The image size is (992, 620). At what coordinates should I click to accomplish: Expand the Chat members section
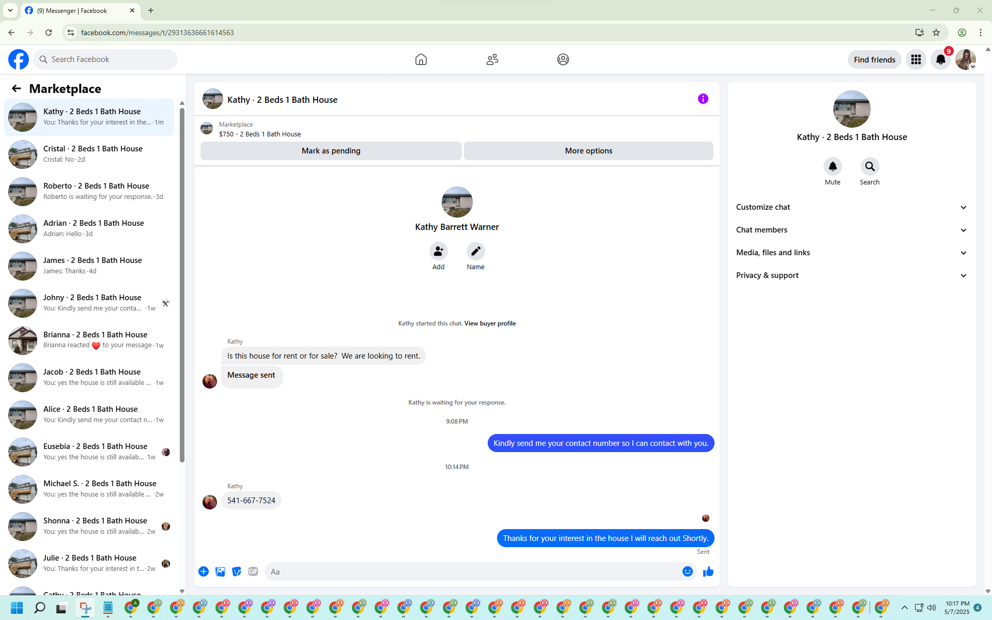851,230
